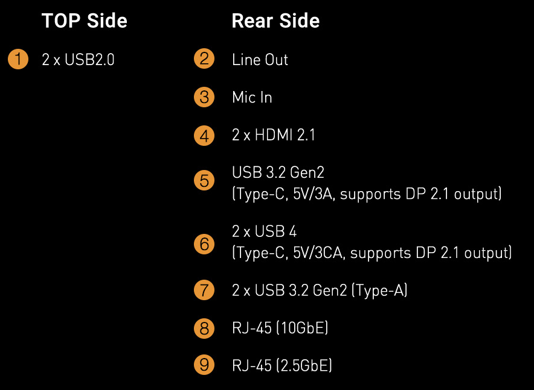Click the TOP Side heading
The width and height of the screenshot is (534, 390).
click(x=85, y=21)
